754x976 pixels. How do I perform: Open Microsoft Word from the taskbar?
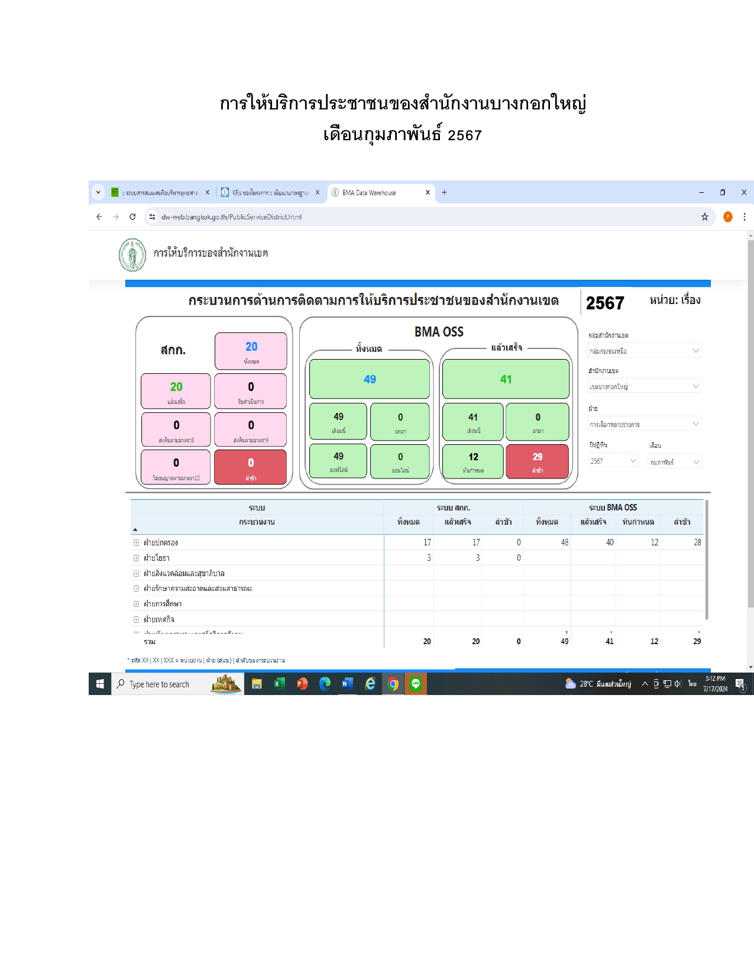(347, 684)
